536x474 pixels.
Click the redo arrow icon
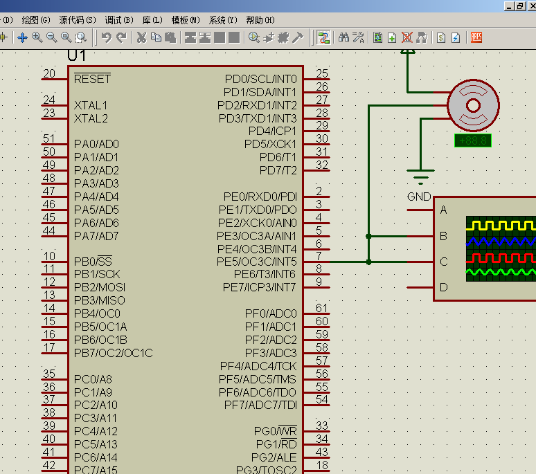pos(122,37)
